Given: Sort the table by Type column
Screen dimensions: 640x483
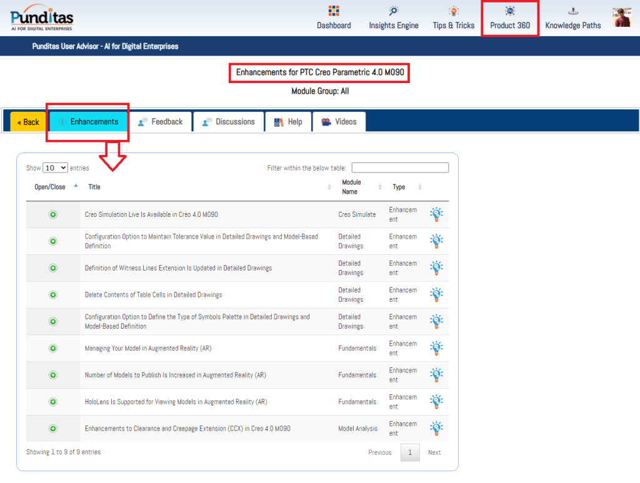Looking at the screenshot, I should coord(399,187).
